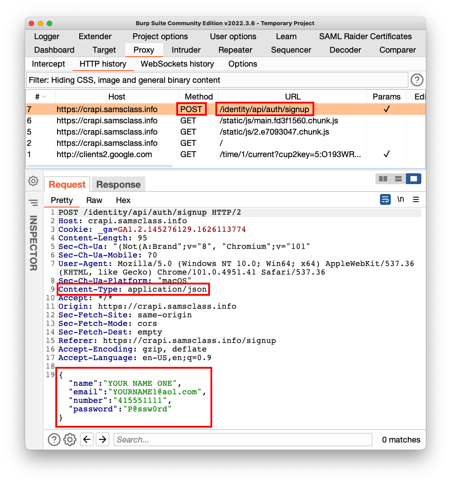451x483 pixels.
Task: Open the User options tab
Action: pos(233,36)
